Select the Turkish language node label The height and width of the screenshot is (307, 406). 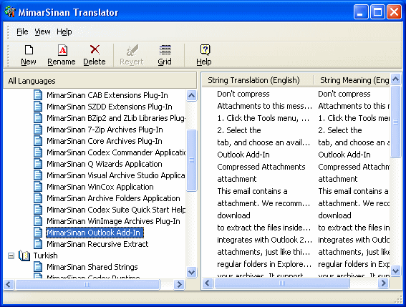click(x=45, y=255)
